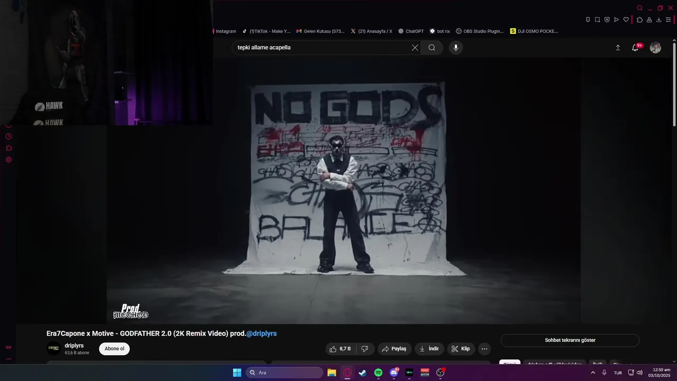The width and height of the screenshot is (677, 381).
Task: Open the Anasayfa / X bookmark
Action: (371, 31)
